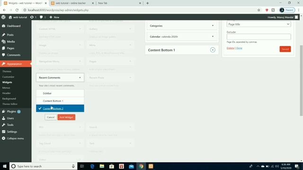
Task: Click the Paused profile button
Action: pos(287,10)
